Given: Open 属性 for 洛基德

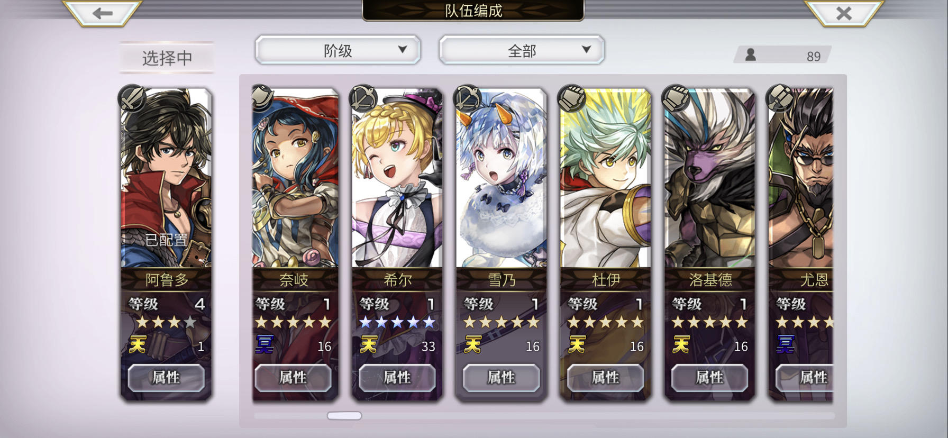Looking at the screenshot, I should pyautogui.click(x=709, y=377).
